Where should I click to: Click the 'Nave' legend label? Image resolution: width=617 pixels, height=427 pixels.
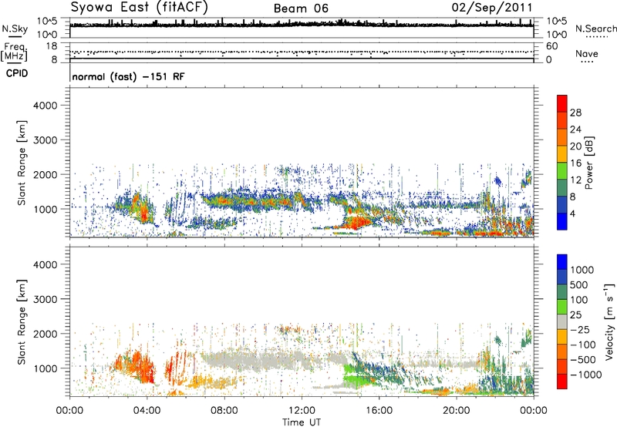pos(586,53)
